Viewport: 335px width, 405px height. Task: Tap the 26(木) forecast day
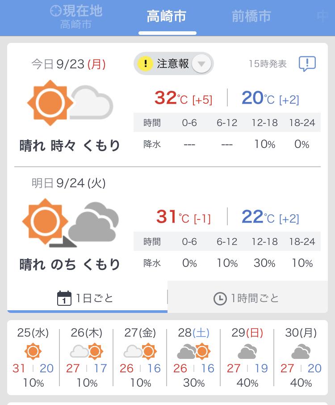tap(87, 357)
